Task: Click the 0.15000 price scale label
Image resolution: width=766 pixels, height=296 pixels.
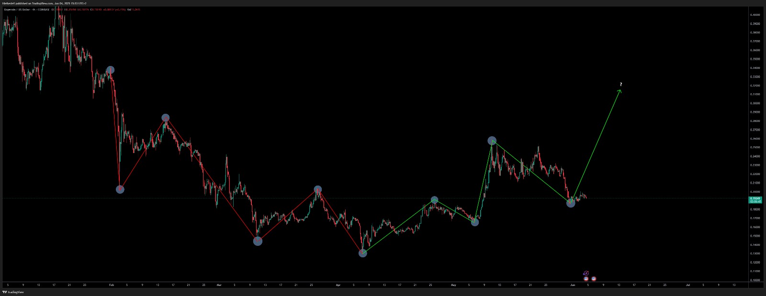Action: coord(755,236)
